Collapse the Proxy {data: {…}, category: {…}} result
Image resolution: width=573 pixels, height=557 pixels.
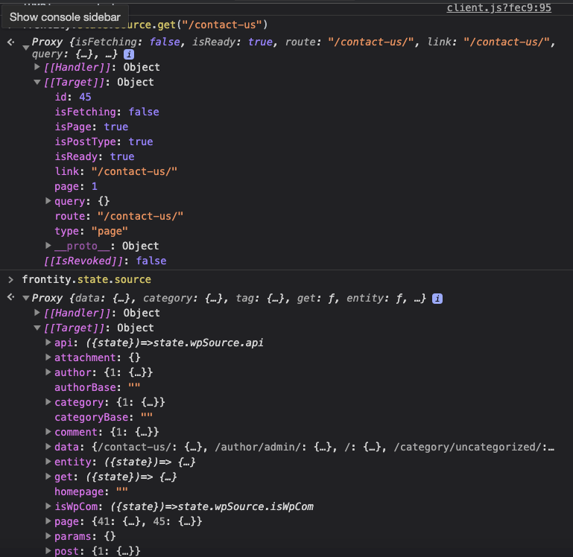pos(26,299)
